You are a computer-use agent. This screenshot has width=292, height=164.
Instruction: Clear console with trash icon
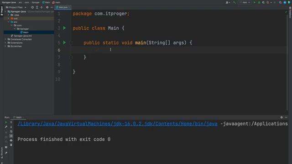coord(11,145)
